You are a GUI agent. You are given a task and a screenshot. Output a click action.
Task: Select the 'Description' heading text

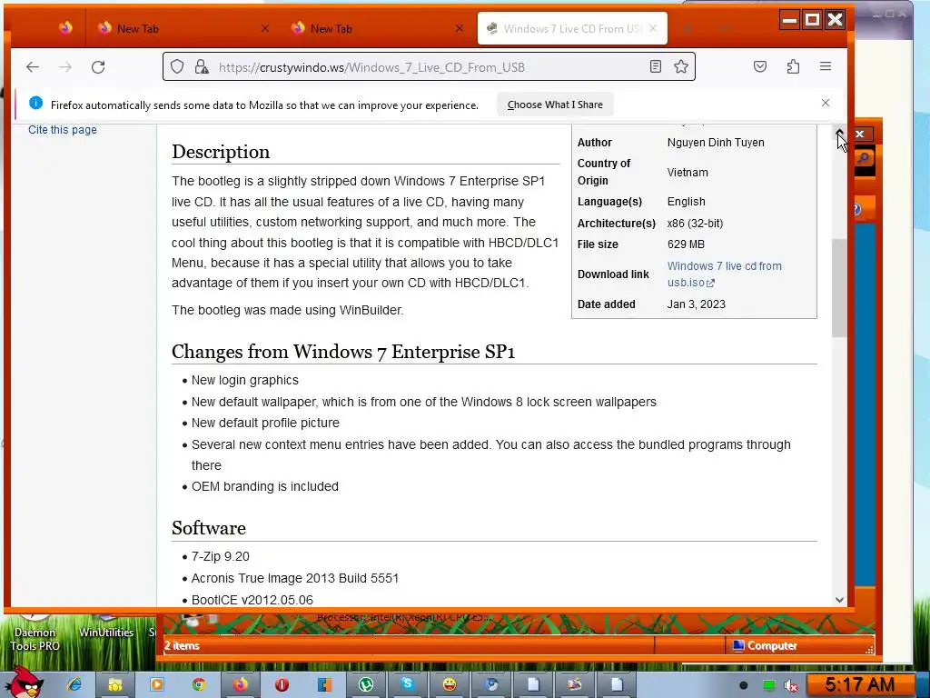(x=221, y=152)
